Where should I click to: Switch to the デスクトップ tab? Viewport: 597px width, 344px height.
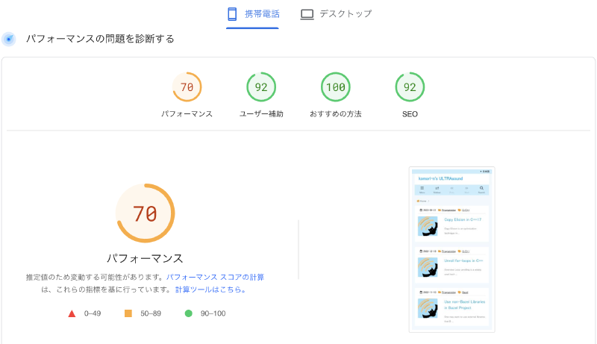tap(336, 14)
